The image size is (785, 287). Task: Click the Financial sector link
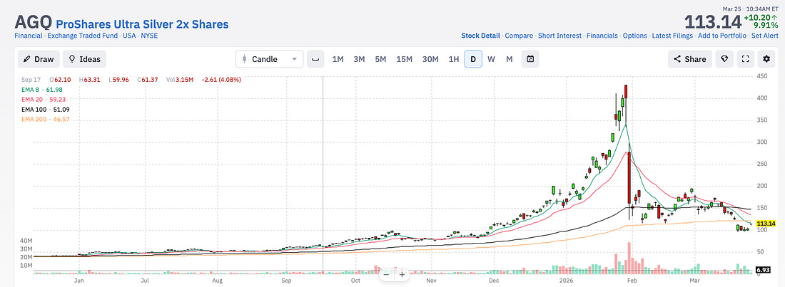click(x=29, y=36)
